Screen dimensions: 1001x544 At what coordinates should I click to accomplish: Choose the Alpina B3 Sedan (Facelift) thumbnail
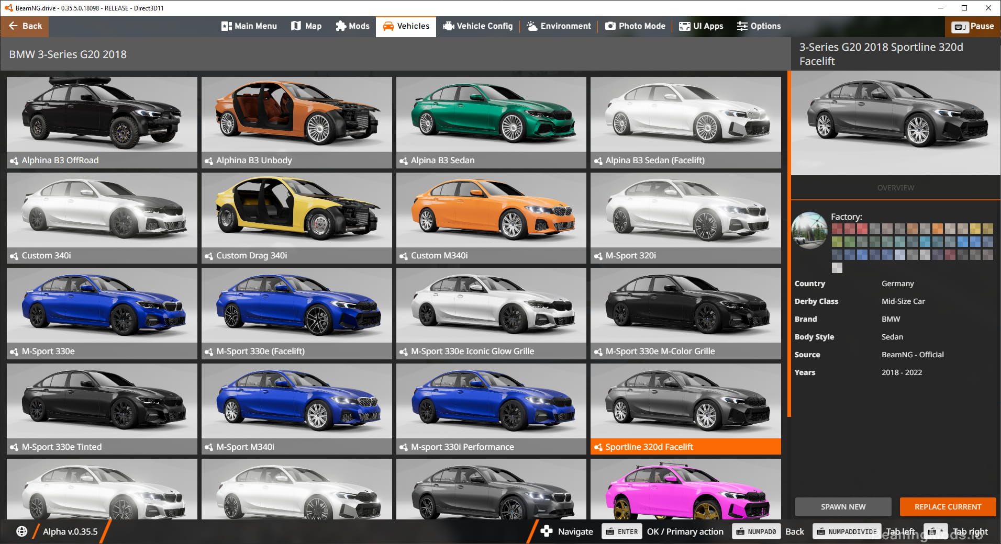point(686,115)
